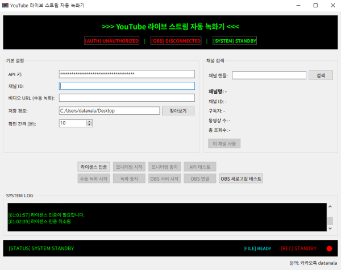Focus the API 키 input field
Screen dimensions: 341x270
coord(127,74)
